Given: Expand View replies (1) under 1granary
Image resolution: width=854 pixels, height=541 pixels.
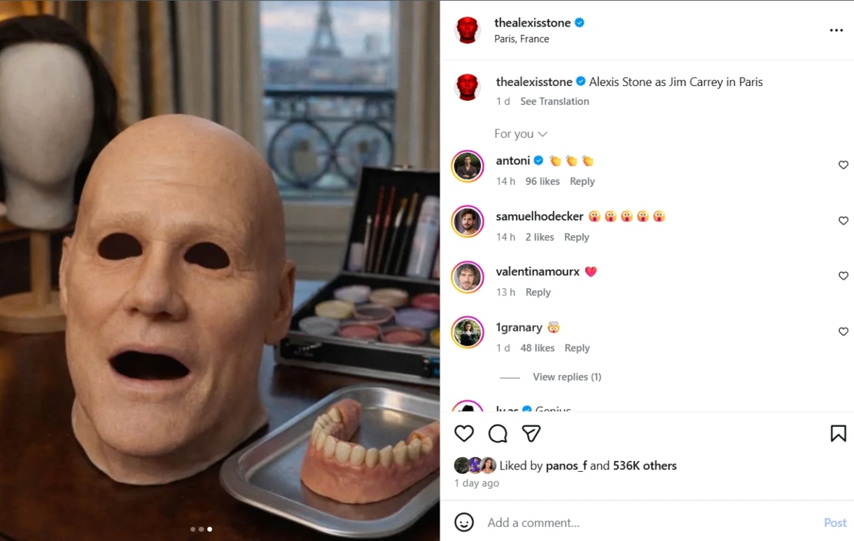Looking at the screenshot, I should coord(567,377).
